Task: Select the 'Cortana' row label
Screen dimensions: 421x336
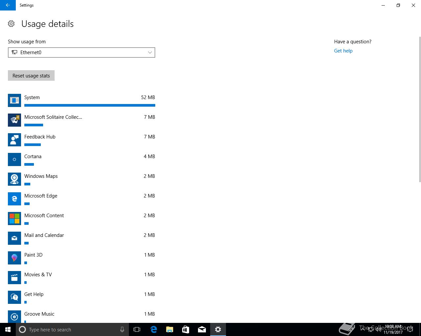Action: click(33, 157)
